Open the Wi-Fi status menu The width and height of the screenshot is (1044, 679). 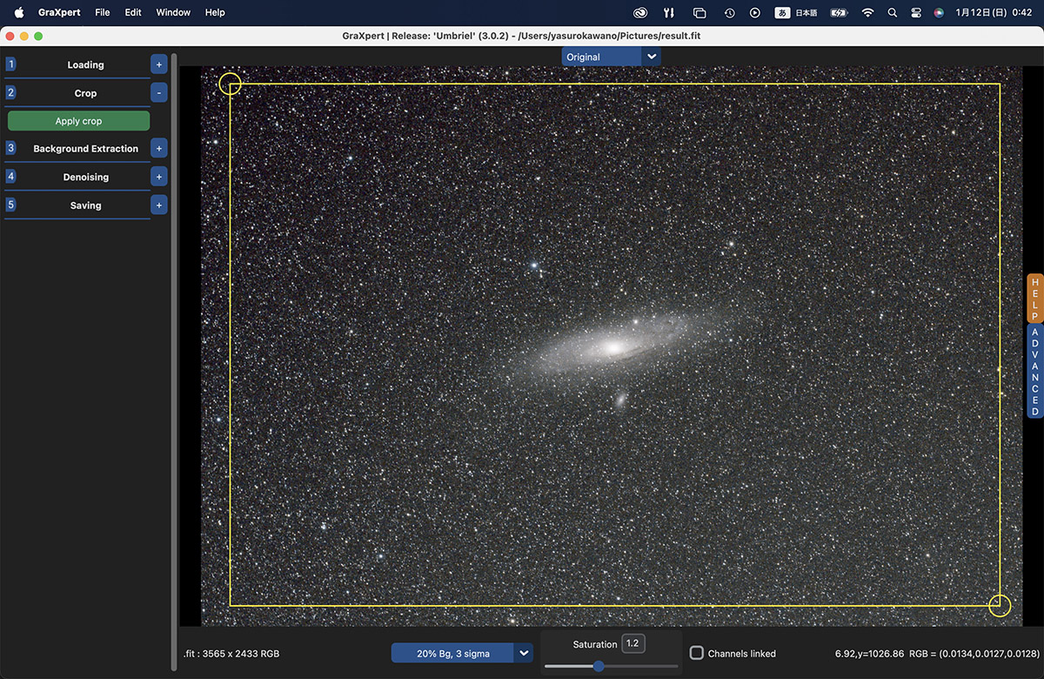(867, 13)
